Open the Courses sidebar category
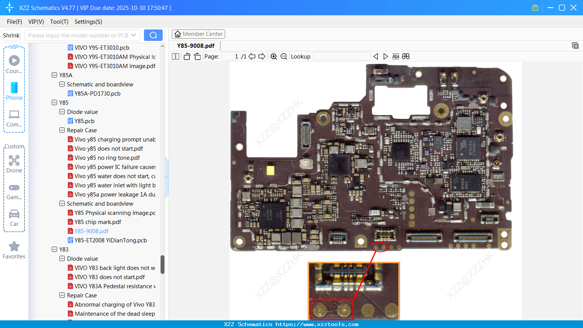583x328 pixels. coord(14,64)
